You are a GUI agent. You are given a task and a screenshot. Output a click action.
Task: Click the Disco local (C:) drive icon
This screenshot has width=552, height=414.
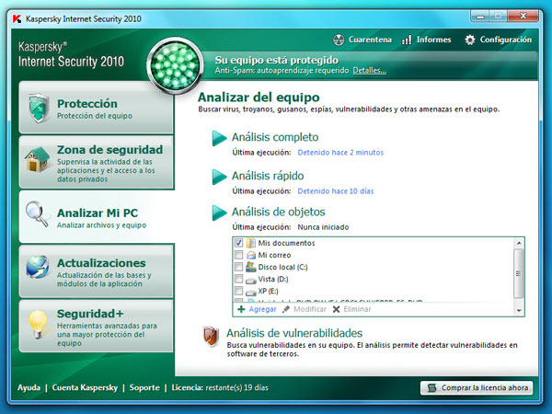click(x=250, y=267)
